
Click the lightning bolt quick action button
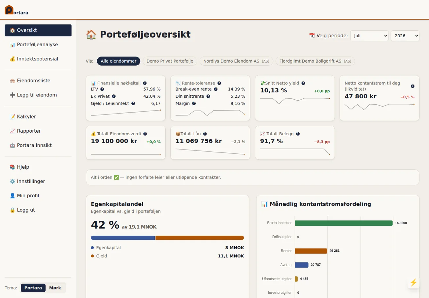click(413, 282)
